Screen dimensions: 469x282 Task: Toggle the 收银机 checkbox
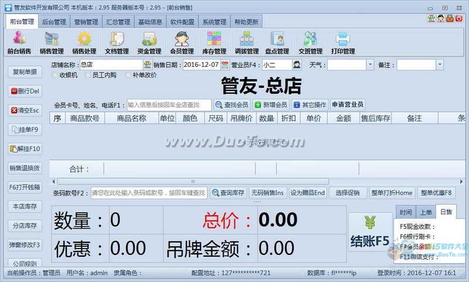point(55,75)
